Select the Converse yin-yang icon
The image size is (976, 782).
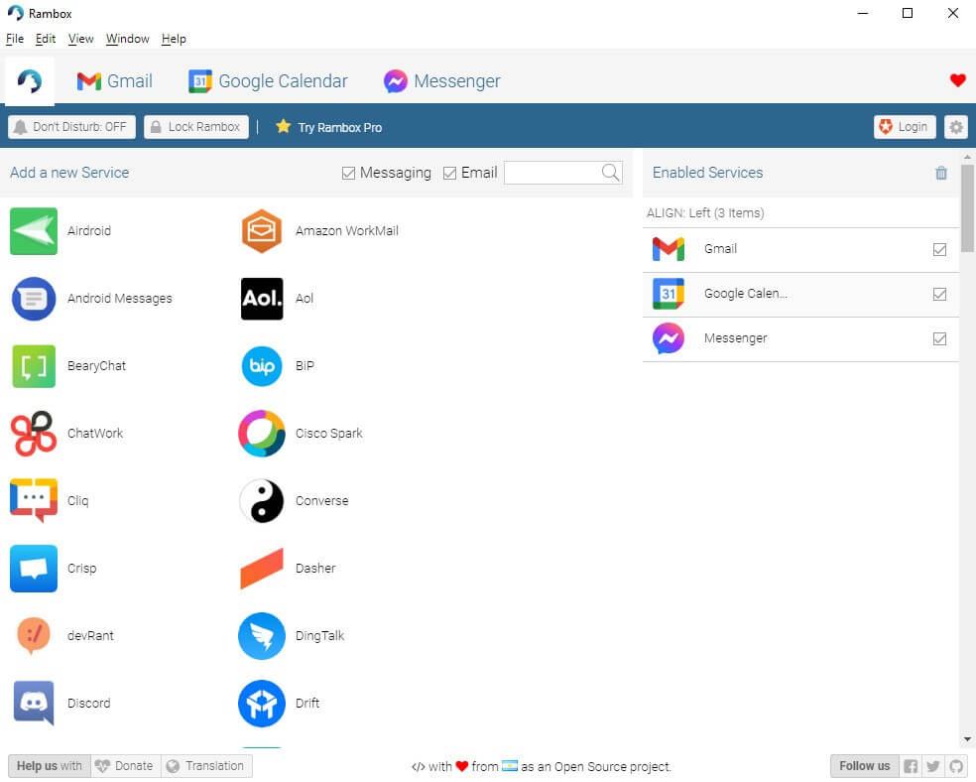click(262, 500)
